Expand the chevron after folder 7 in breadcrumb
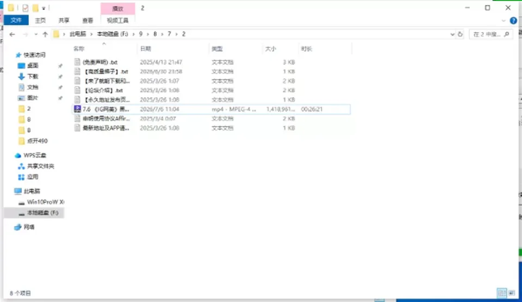Screen dimensions: 522x302 pyautogui.click(x=176, y=34)
